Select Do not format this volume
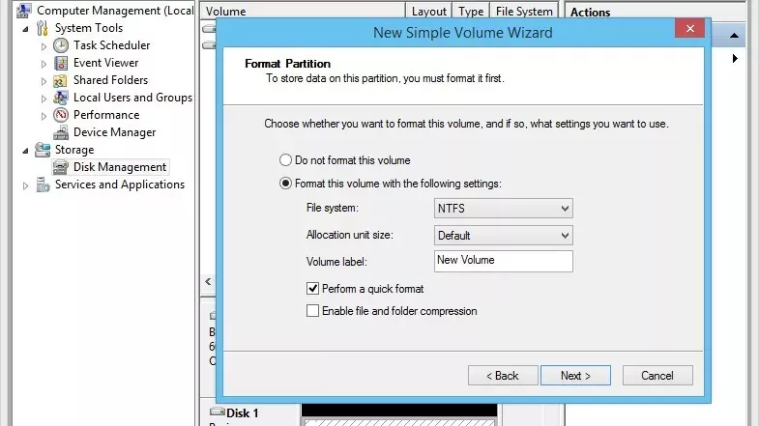The image size is (759, 426). 285,160
